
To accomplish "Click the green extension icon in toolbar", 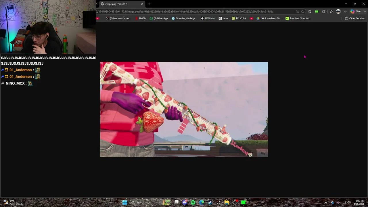I will tap(317, 11).
